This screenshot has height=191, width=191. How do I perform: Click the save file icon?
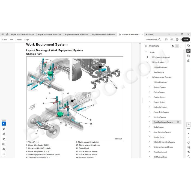click(166, 40)
